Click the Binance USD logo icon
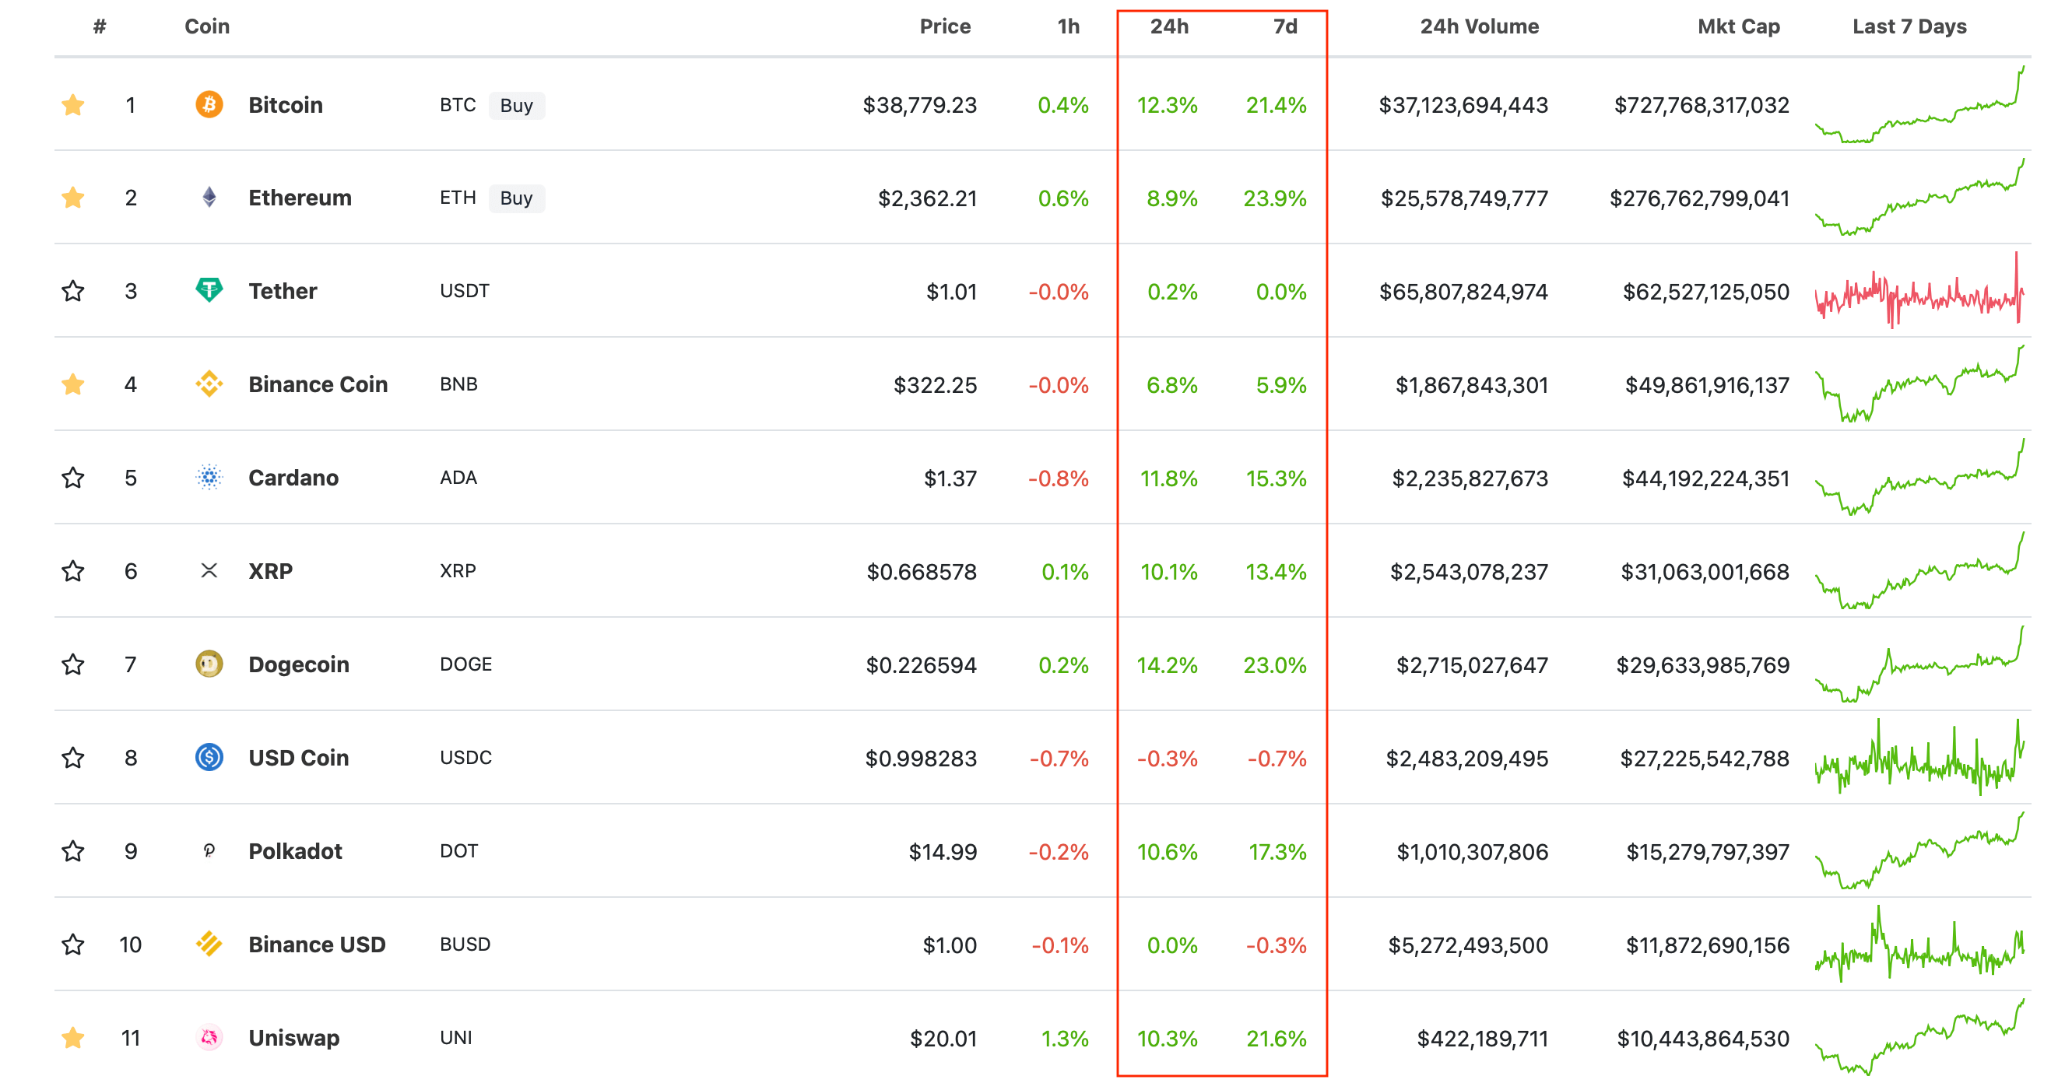Image resolution: width=2058 pixels, height=1083 pixels. point(209,944)
